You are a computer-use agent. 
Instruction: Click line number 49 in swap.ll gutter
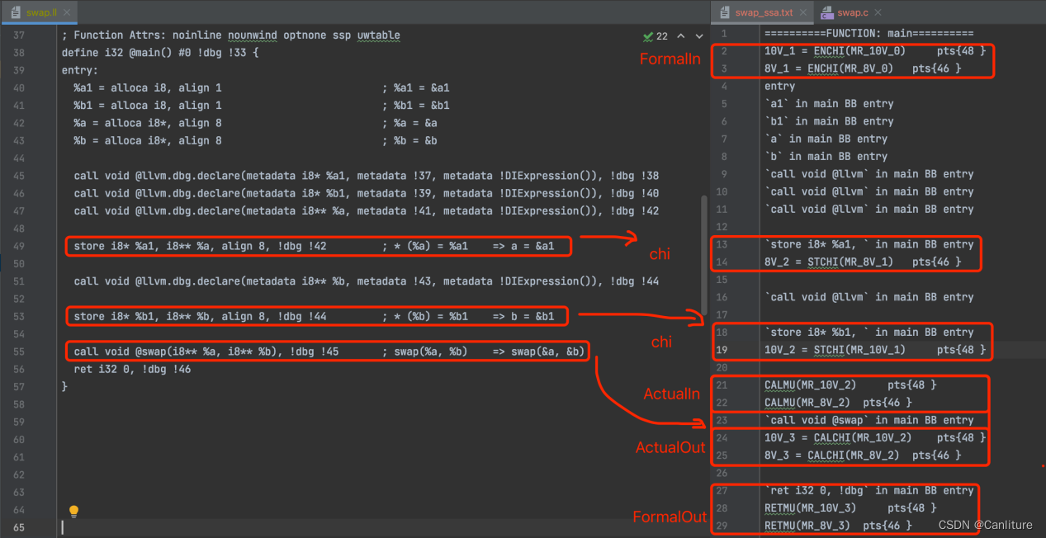point(19,246)
